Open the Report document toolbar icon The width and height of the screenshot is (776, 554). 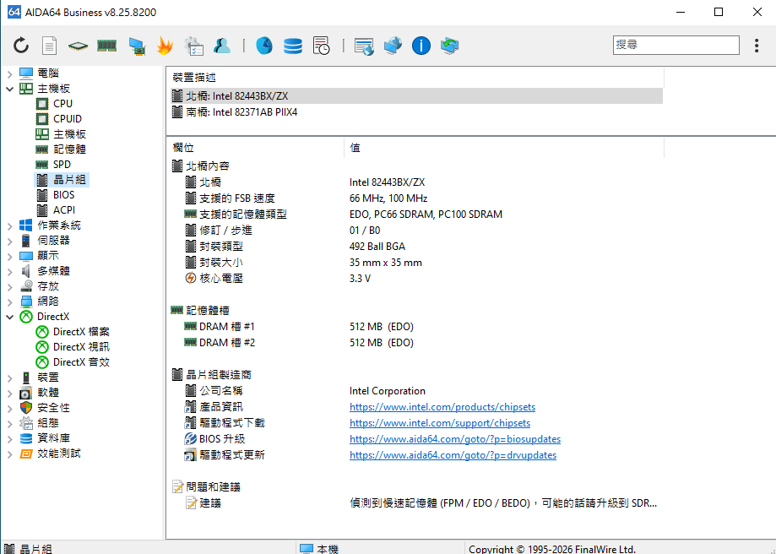(x=49, y=46)
